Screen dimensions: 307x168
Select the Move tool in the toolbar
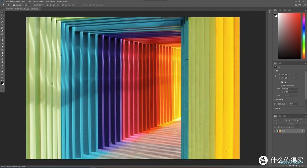pos(3,12)
